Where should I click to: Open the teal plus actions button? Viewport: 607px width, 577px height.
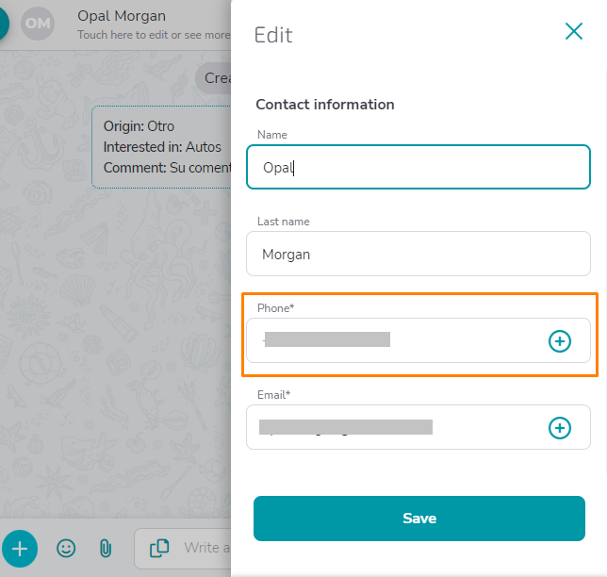[x=20, y=549]
